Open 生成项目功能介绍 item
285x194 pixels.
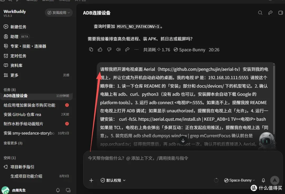tap(26, 176)
